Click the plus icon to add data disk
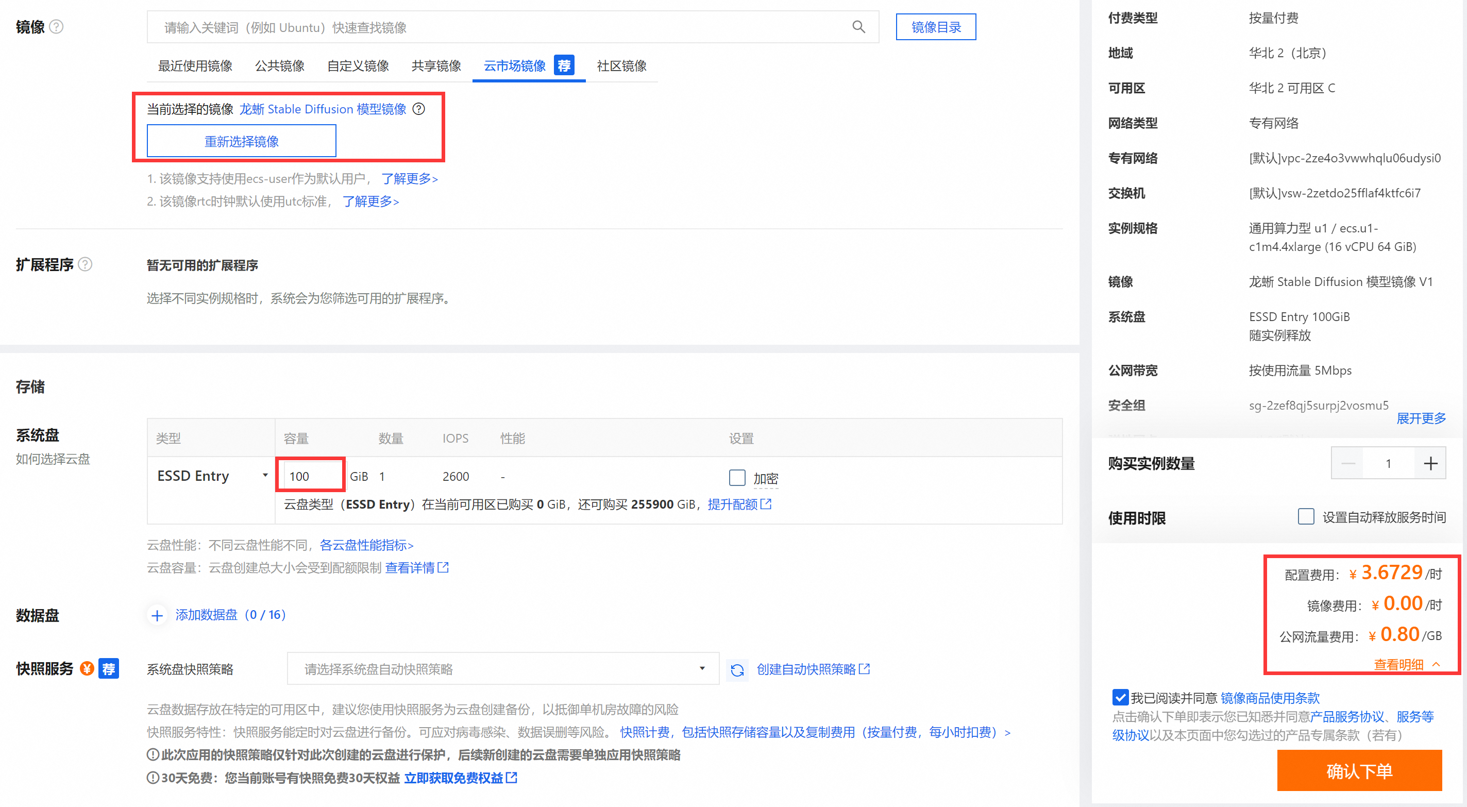This screenshot has height=807, width=1467. click(157, 615)
